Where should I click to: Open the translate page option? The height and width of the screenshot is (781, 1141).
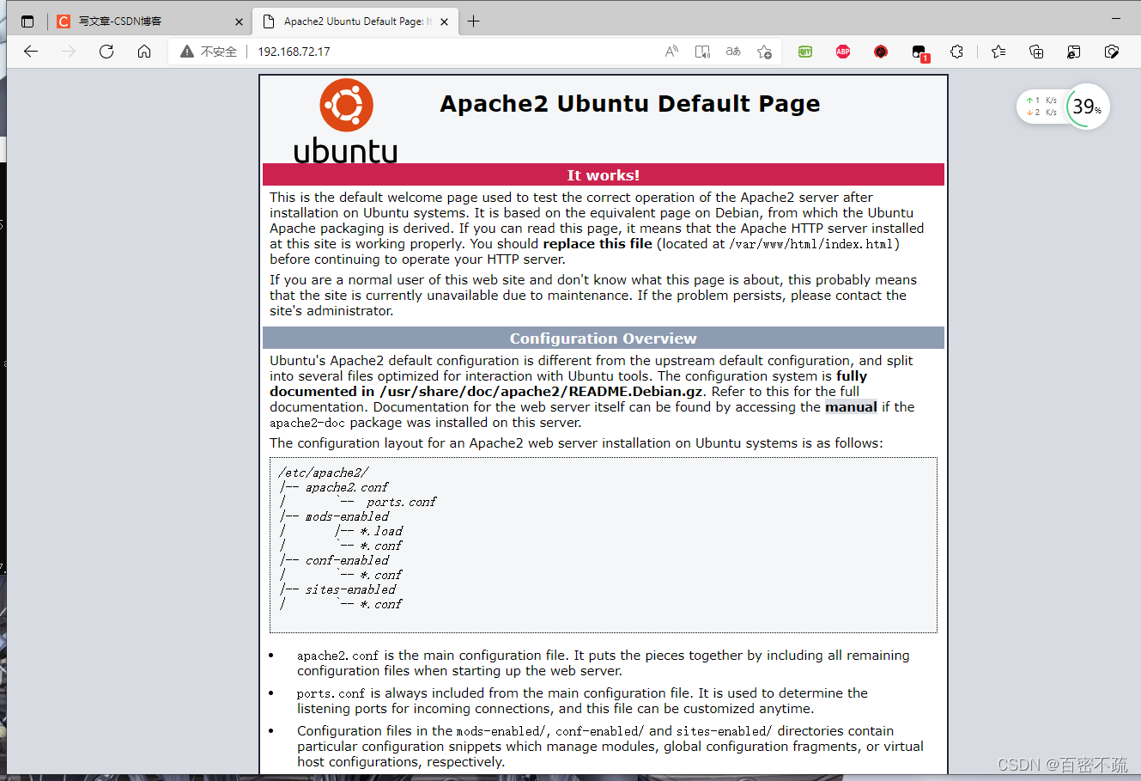tap(733, 52)
